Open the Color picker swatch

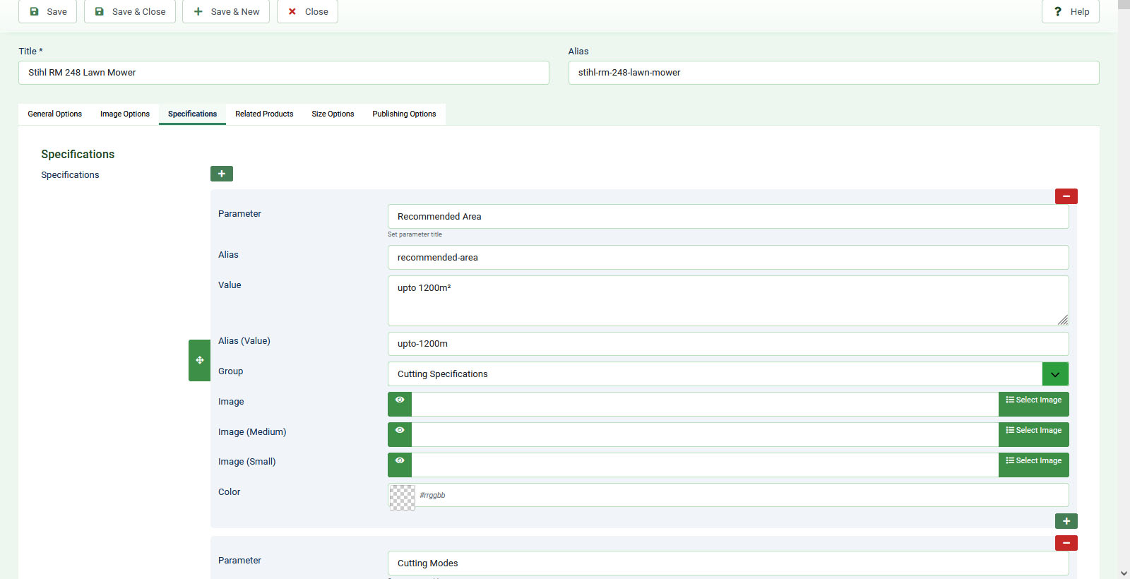[403, 497]
